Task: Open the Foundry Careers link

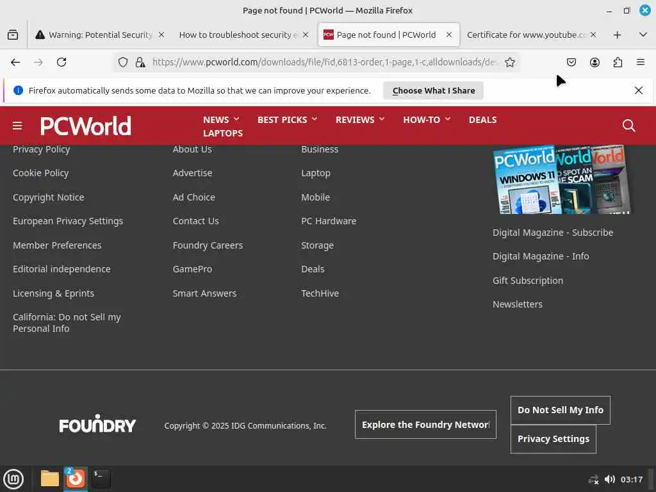Action: click(208, 245)
